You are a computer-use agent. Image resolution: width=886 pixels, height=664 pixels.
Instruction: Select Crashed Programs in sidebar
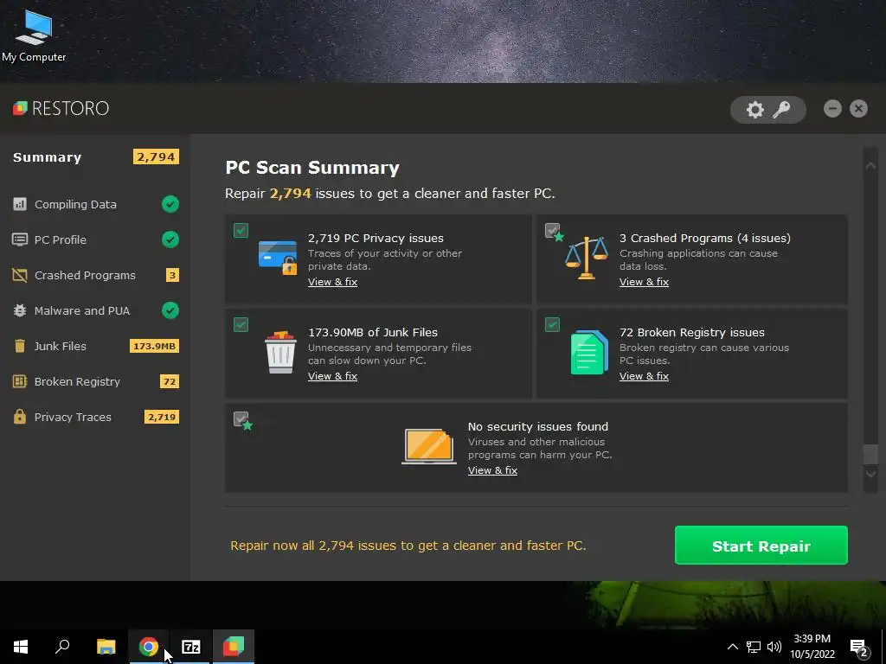(x=95, y=275)
